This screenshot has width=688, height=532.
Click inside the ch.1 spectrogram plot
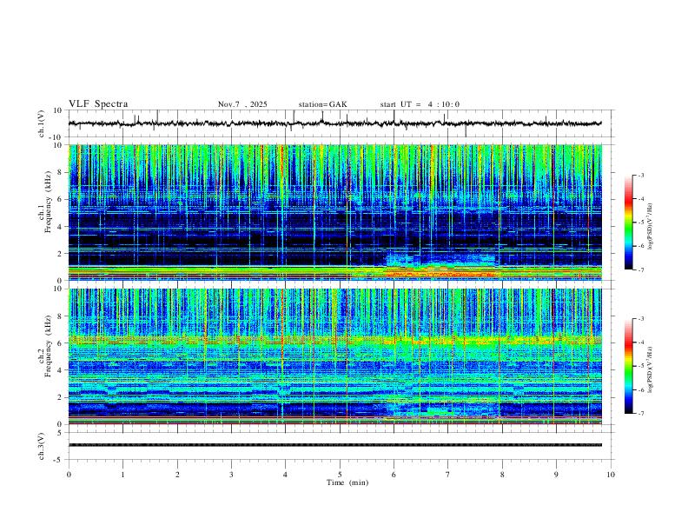335,212
